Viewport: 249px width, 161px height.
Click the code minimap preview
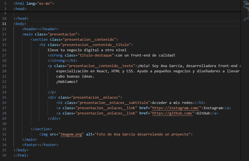tap(246, 11)
